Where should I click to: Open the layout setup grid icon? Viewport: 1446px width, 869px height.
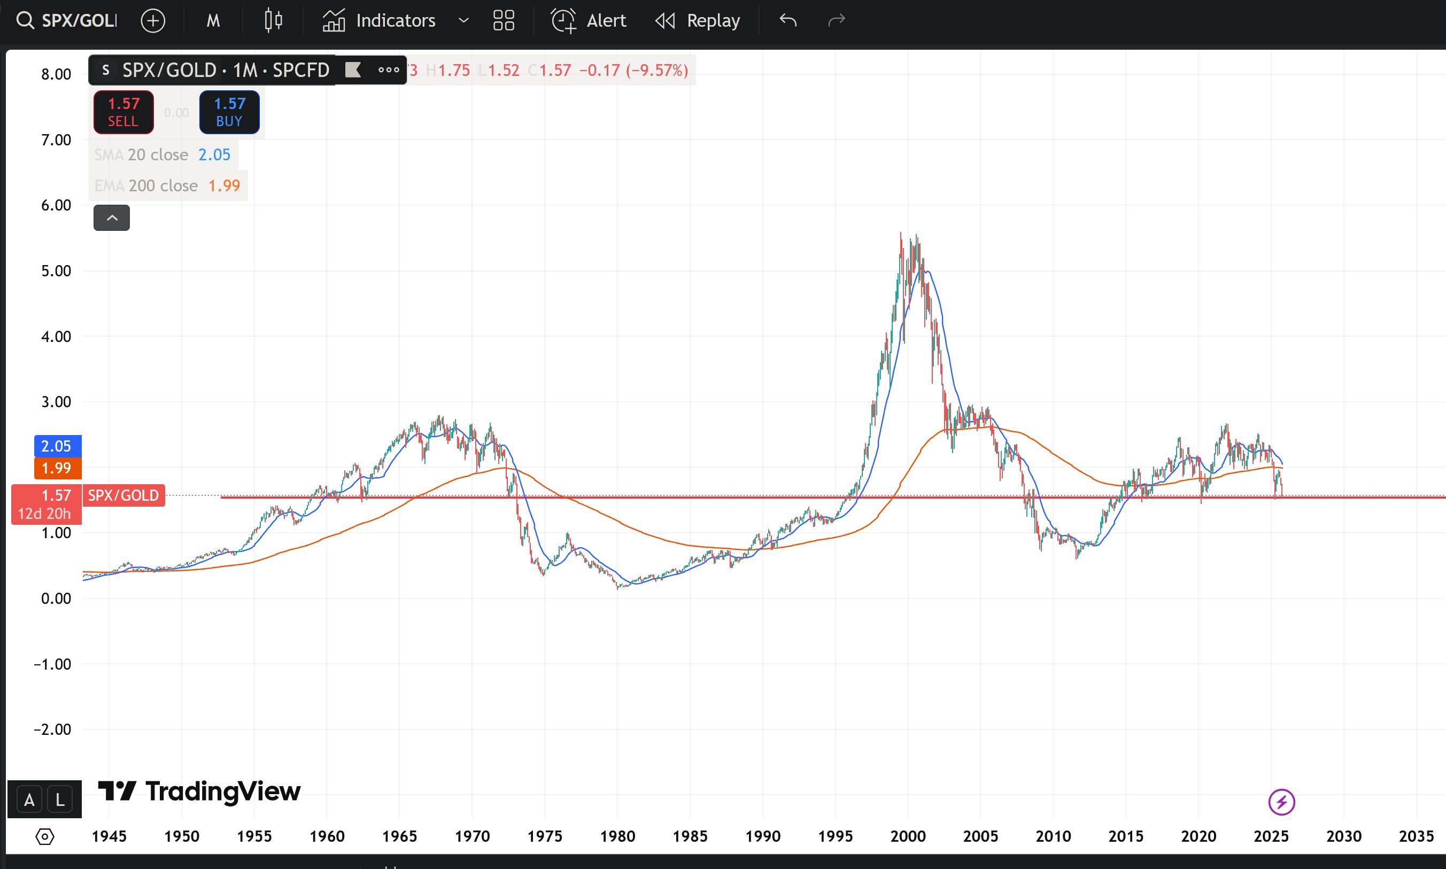coord(504,20)
